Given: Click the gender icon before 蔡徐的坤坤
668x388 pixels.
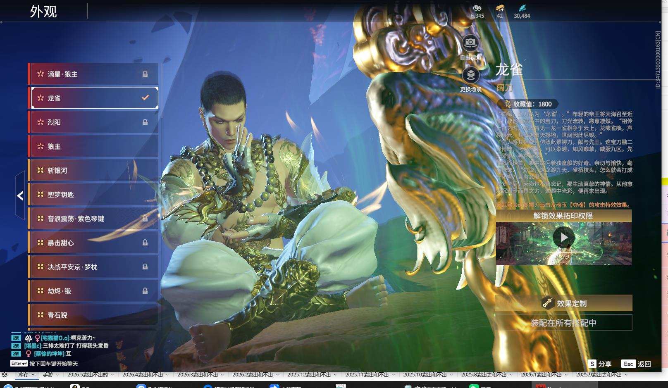Looking at the screenshot, I should (29, 354).
